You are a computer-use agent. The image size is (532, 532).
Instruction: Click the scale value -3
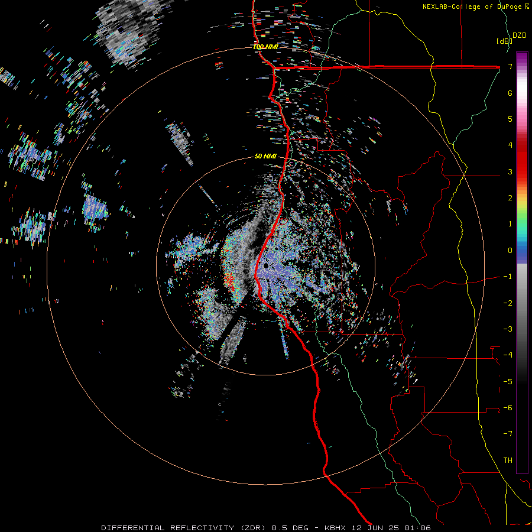[508, 329]
